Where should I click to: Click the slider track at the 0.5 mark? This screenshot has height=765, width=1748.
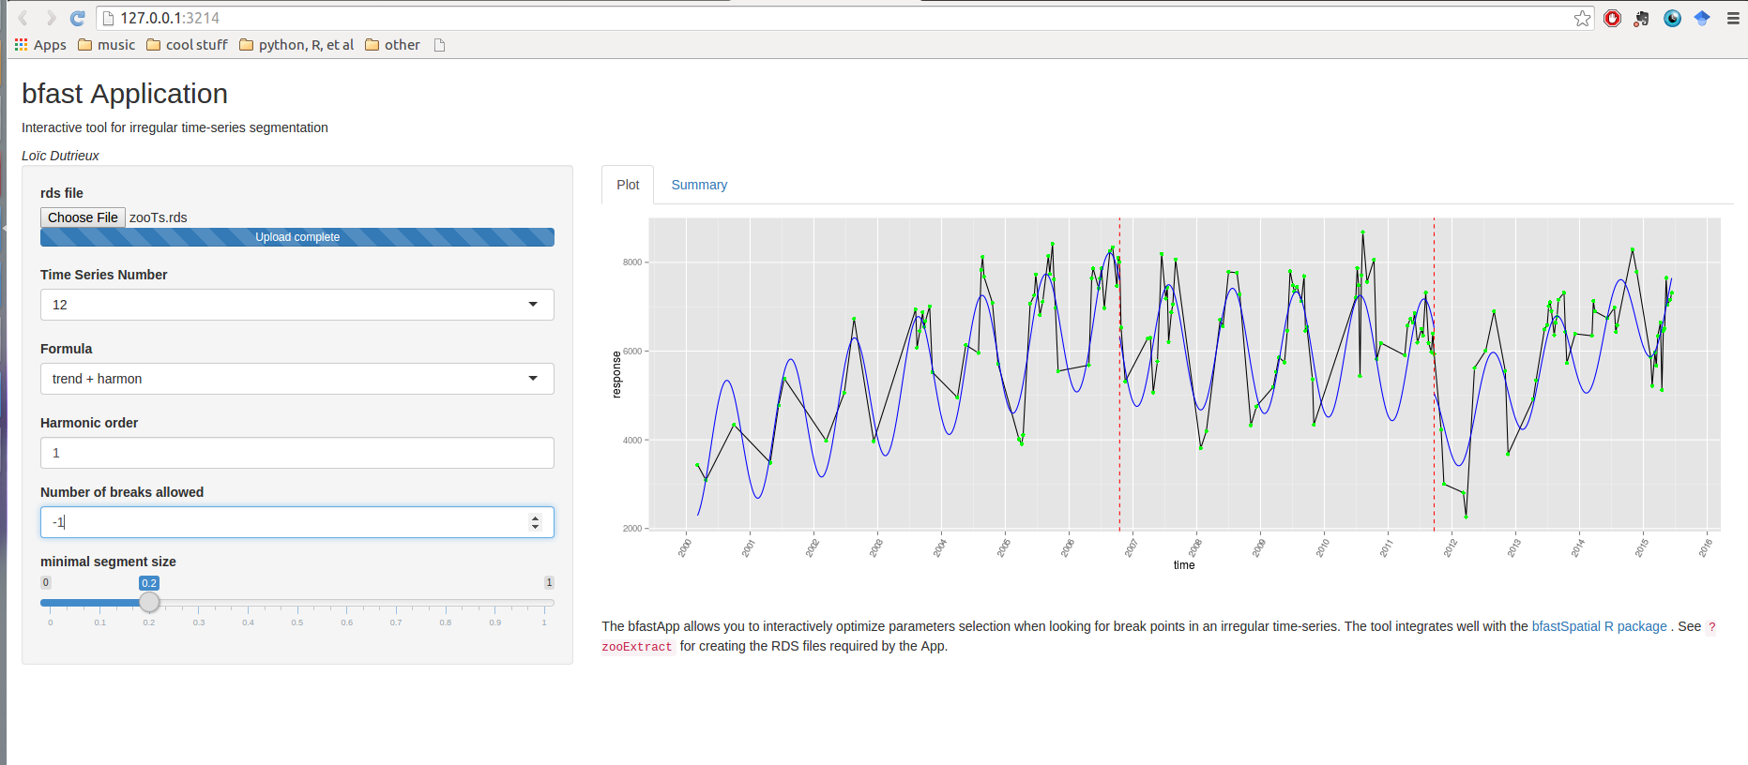(x=297, y=603)
